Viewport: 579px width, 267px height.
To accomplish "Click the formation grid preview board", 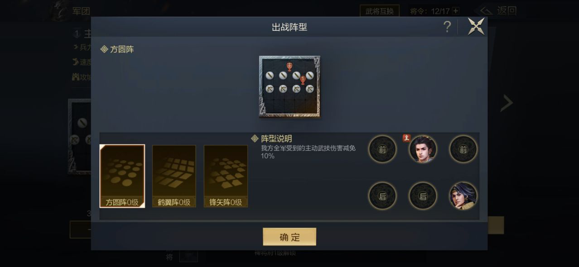I will (x=289, y=87).
